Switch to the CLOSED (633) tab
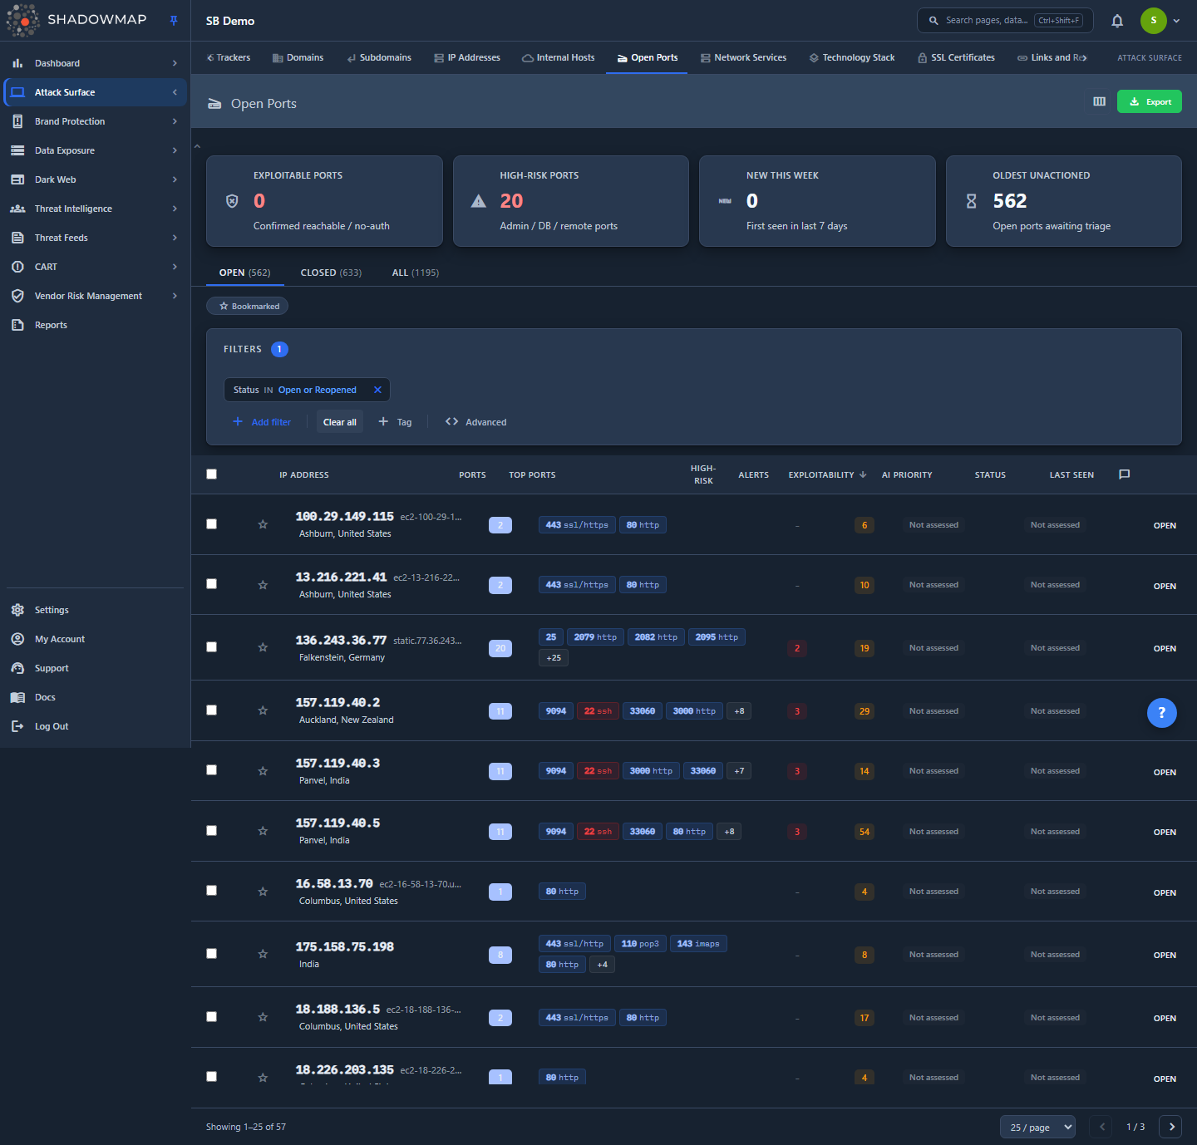This screenshot has height=1145, width=1197. coord(331,273)
